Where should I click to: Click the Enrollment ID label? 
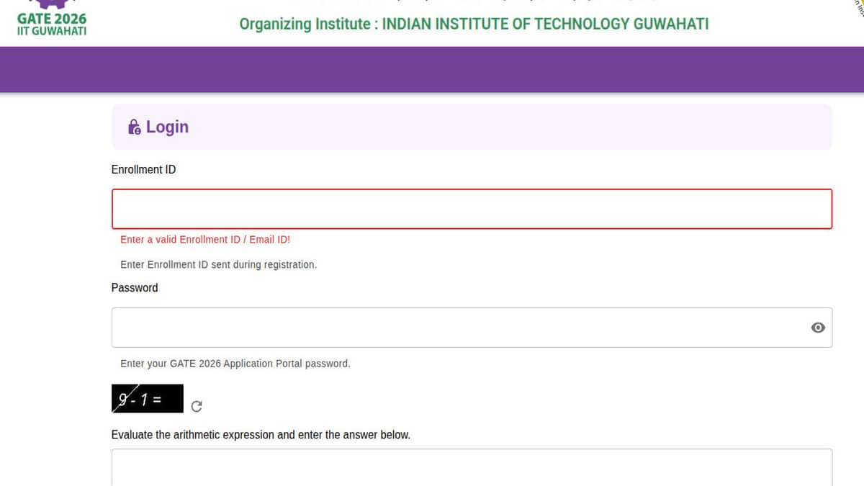coord(143,169)
